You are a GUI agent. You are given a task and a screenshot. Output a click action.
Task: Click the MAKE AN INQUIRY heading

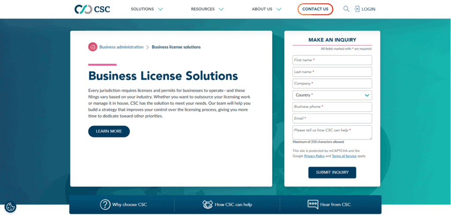click(x=332, y=40)
